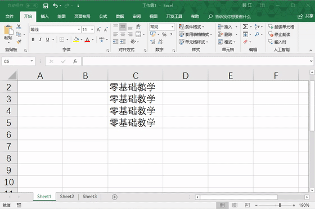This screenshot has height=209, width=315.
Task: Align text right
Action: 130,34
